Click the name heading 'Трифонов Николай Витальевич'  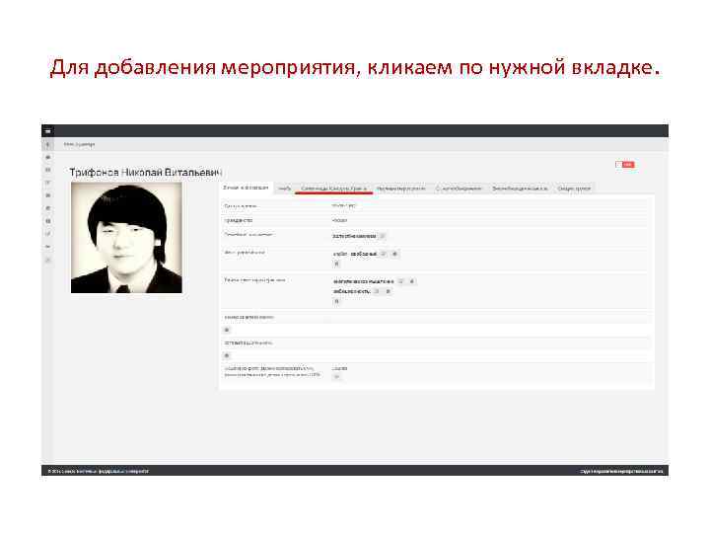(x=145, y=173)
